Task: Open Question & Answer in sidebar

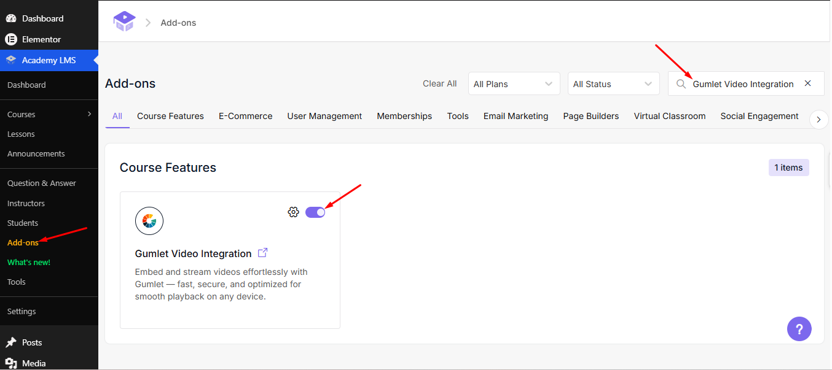Action: click(42, 183)
